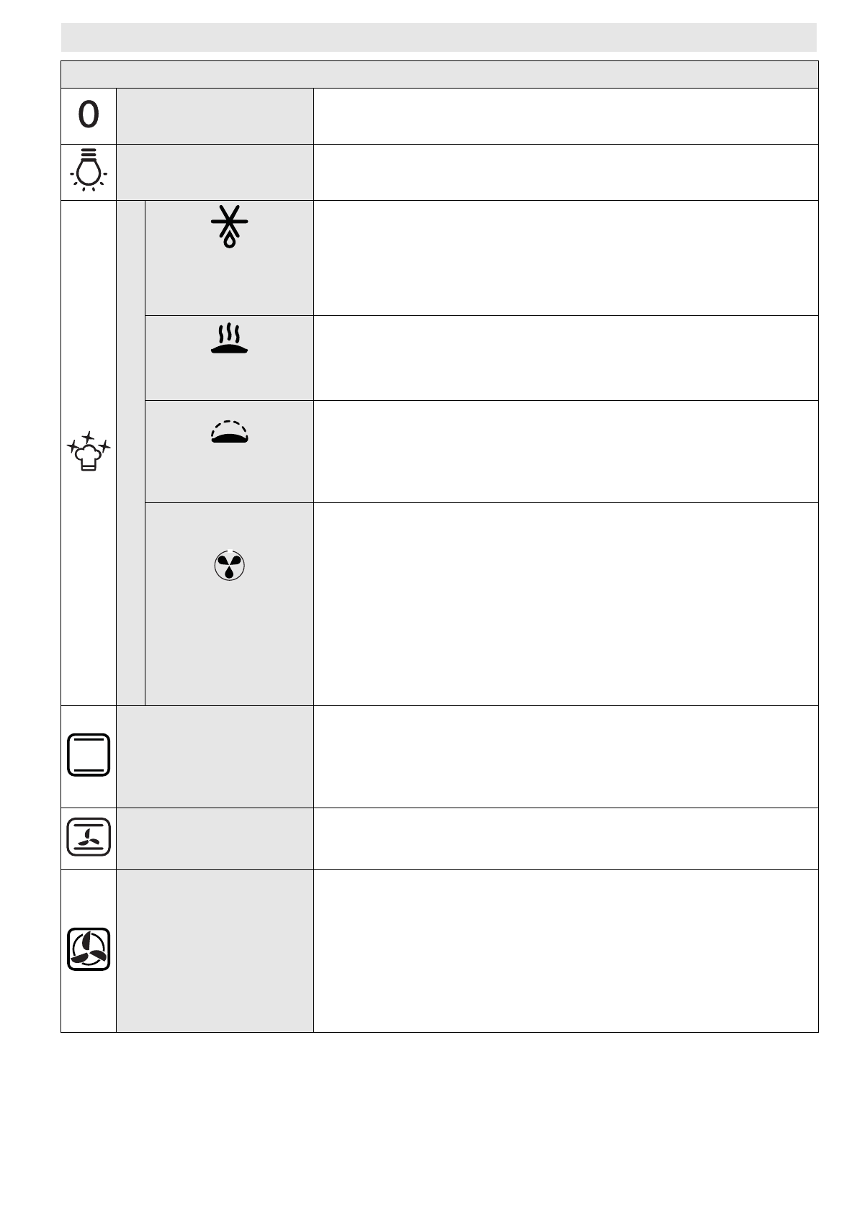Select the keep-warm steaming dish icon

(229, 338)
